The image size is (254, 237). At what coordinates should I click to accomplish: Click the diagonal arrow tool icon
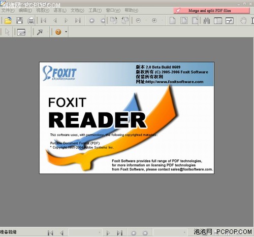[x=40, y=32]
